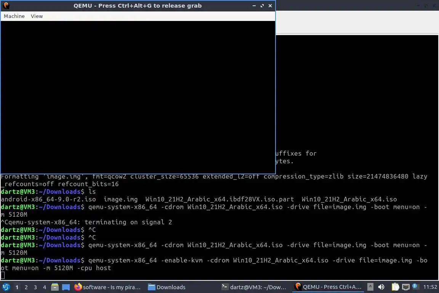Maximize the QEMU window
Screen dimensions: 439x293
[x=262, y=6]
